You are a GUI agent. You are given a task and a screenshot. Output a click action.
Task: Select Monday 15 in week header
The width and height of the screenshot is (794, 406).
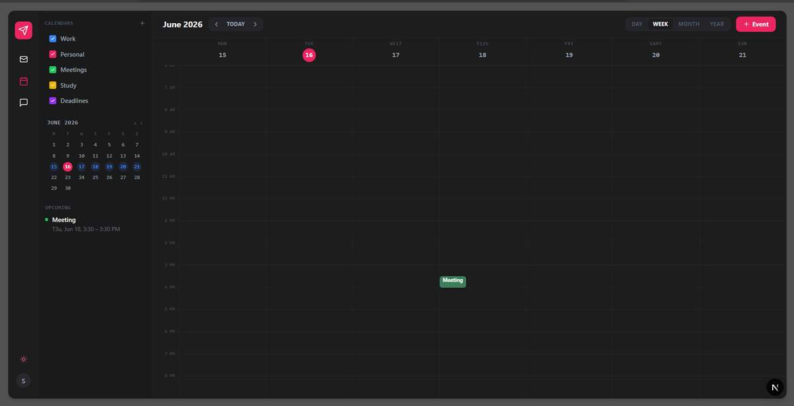coord(223,55)
